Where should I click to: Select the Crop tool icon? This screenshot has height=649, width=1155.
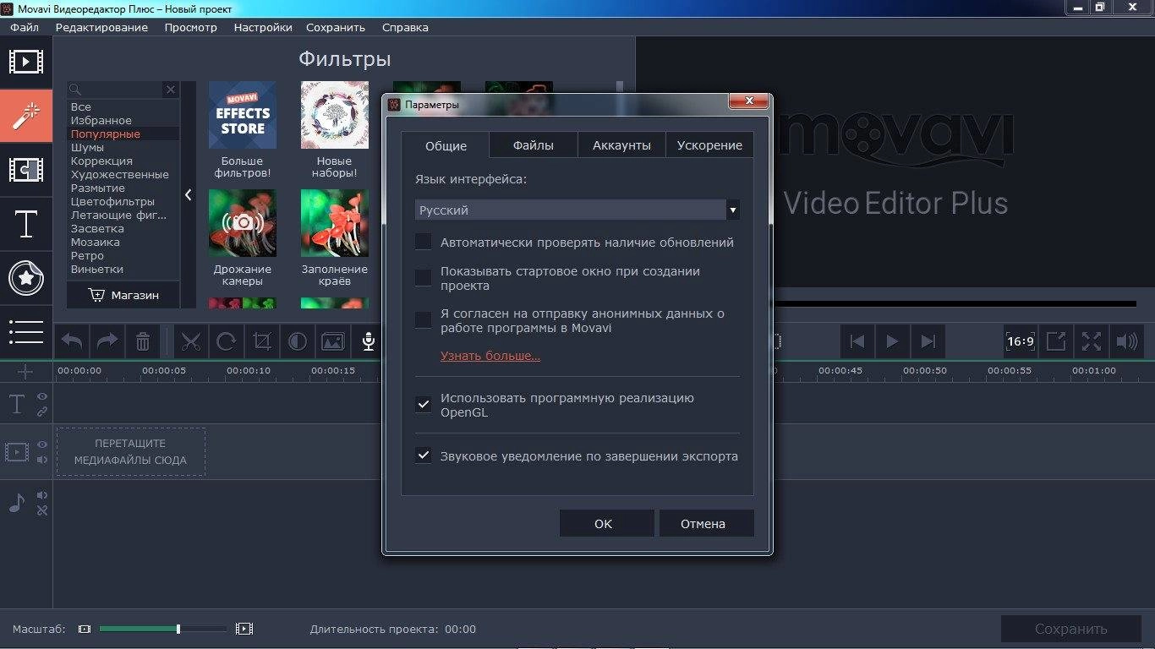coord(262,341)
